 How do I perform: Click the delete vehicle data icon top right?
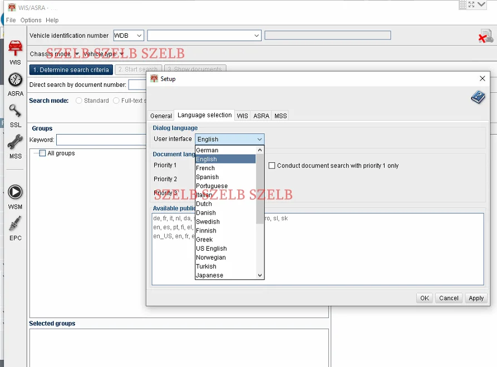(486, 36)
